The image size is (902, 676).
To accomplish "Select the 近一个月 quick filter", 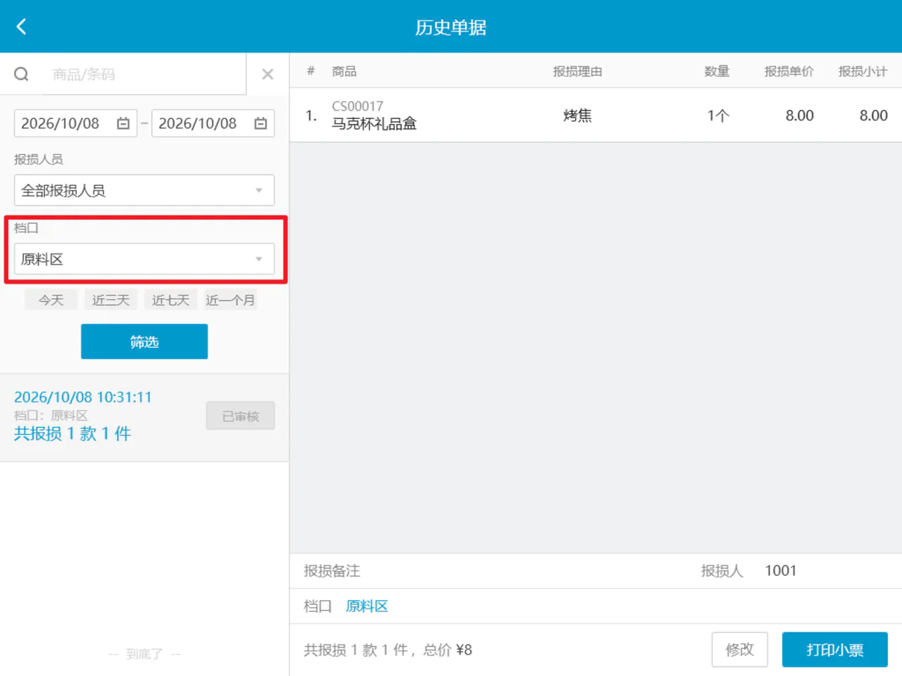I will click(230, 300).
